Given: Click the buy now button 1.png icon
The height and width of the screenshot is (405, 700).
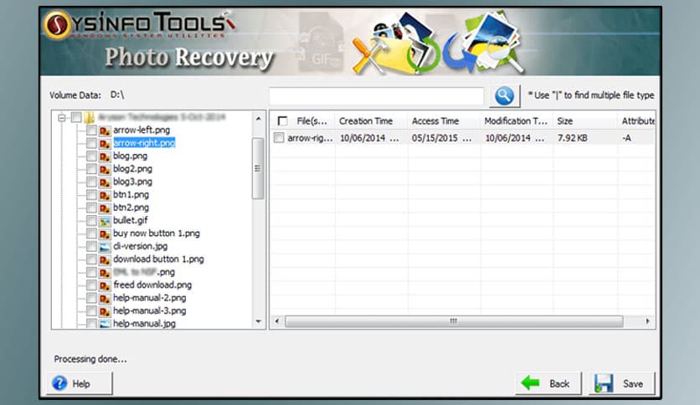Looking at the screenshot, I should pos(105,234).
